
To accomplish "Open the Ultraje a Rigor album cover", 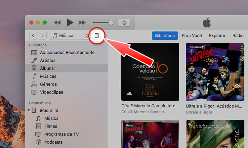I will pos(215,72).
